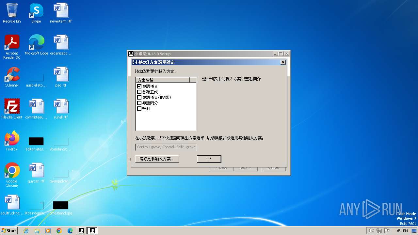Open File Explorer from taskbar

point(37,231)
